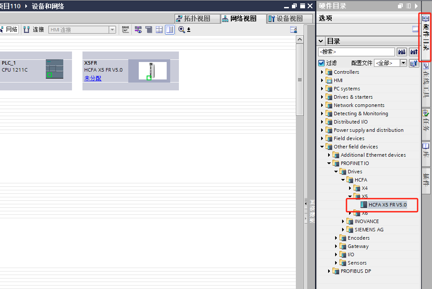Toggle the 过滤 filter checkbox
The height and width of the screenshot is (289, 432).
(x=321, y=63)
